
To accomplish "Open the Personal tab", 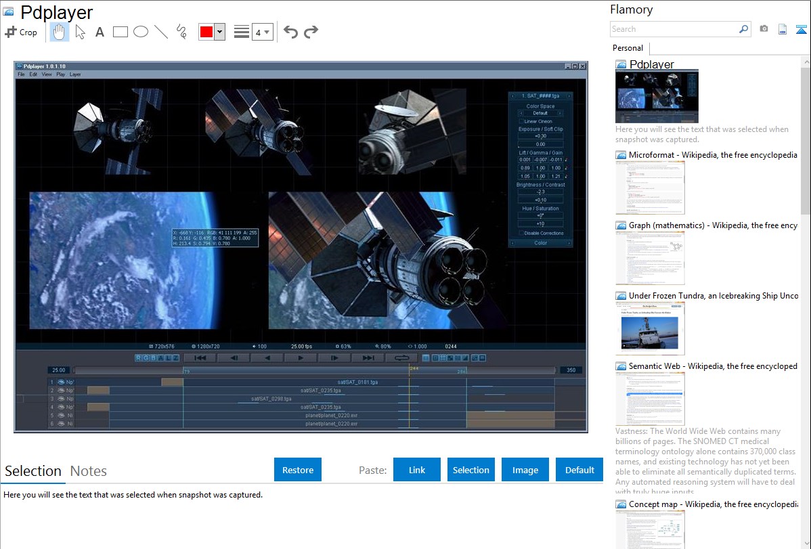I will click(628, 48).
